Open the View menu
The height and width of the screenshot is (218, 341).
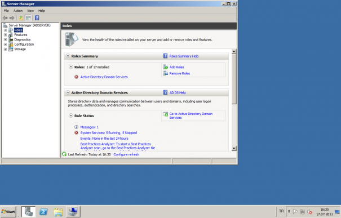tap(30, 11)
